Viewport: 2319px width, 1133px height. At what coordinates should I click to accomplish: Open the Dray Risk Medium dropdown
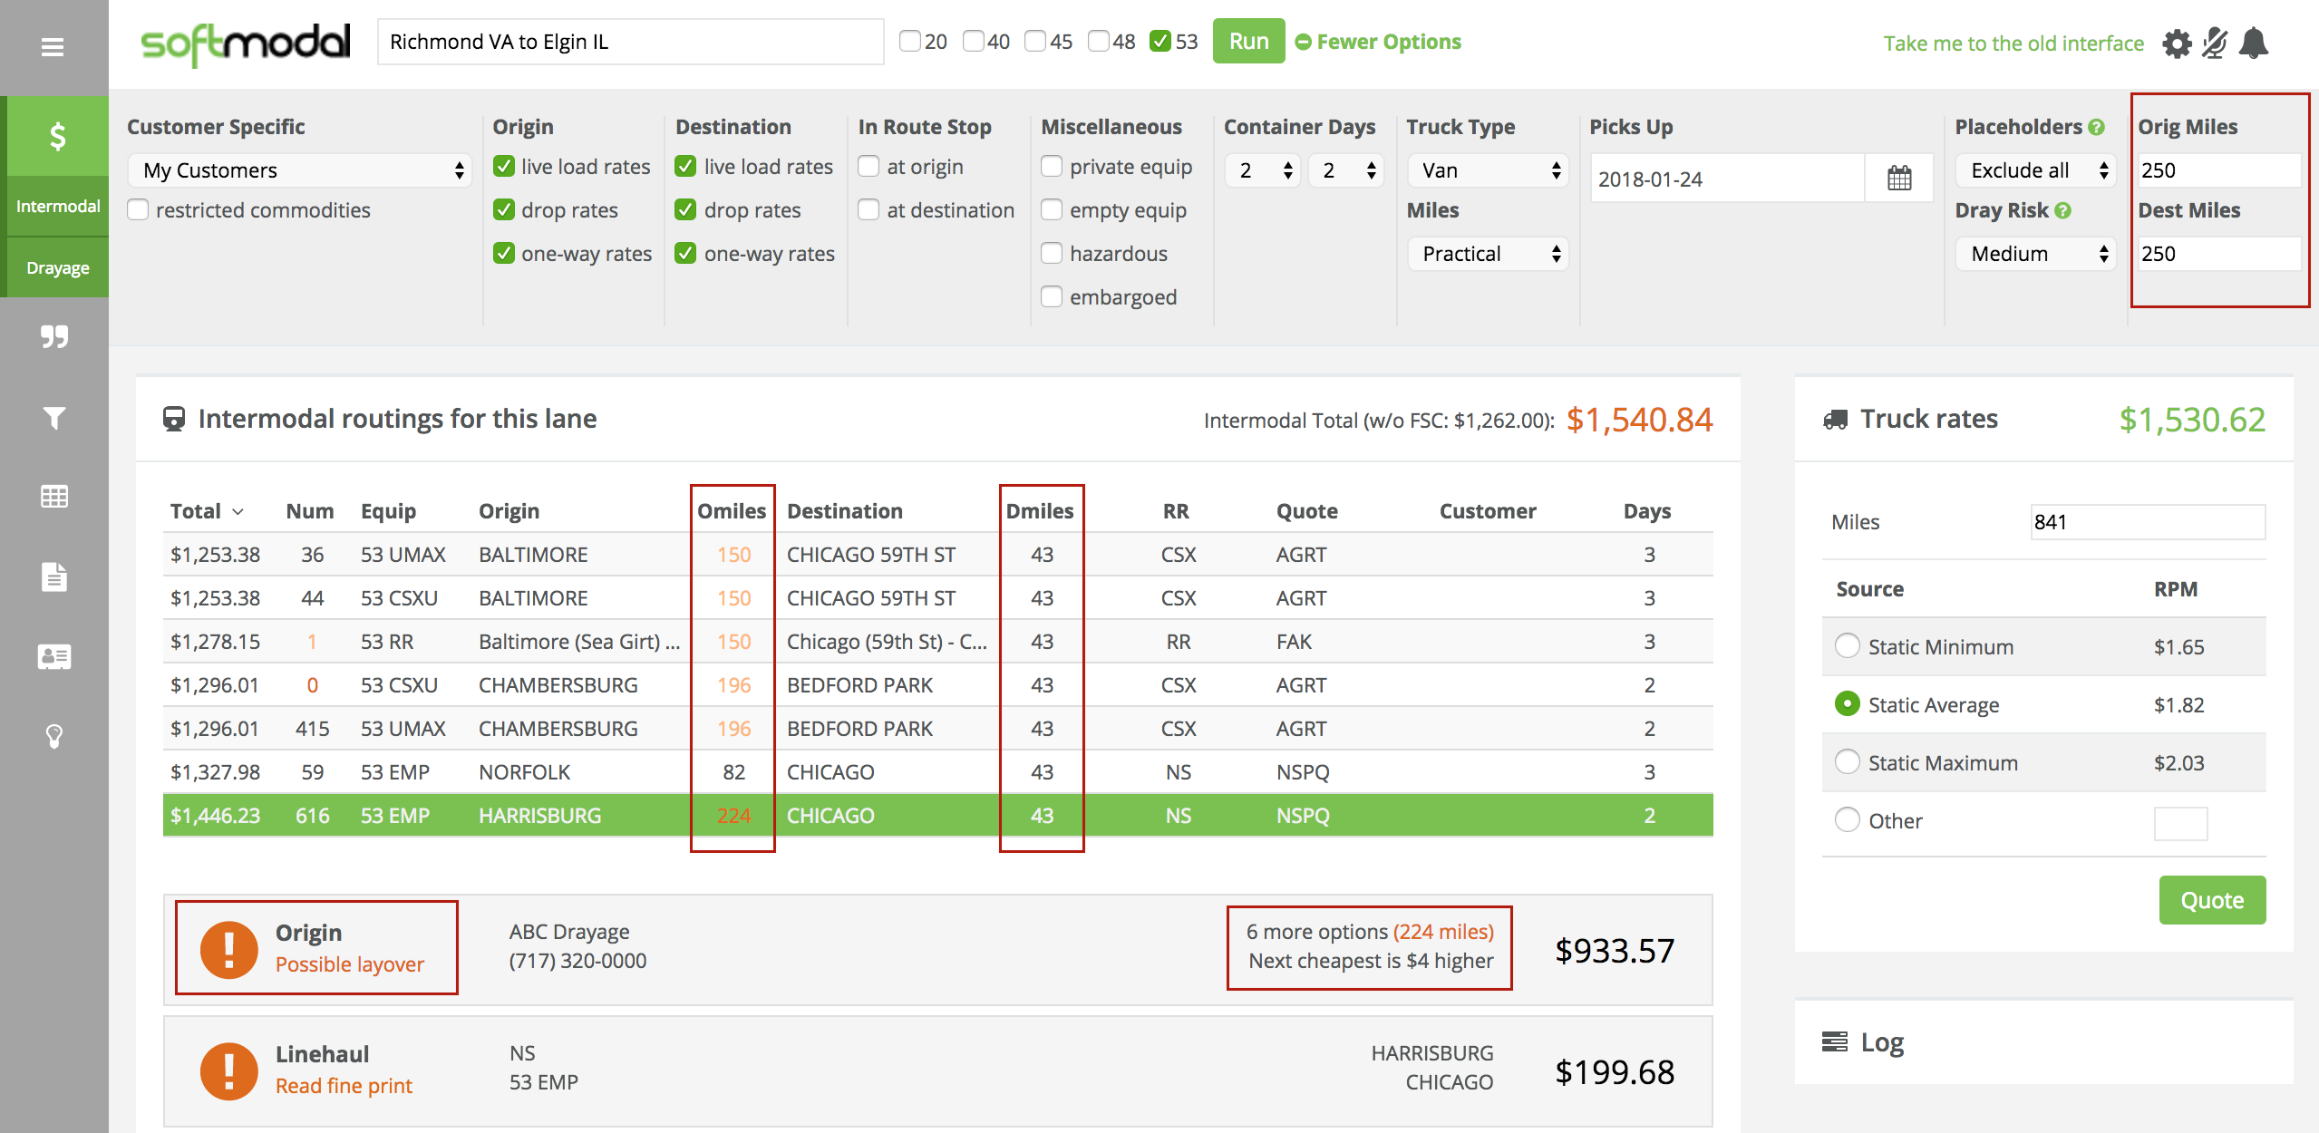2035,254
